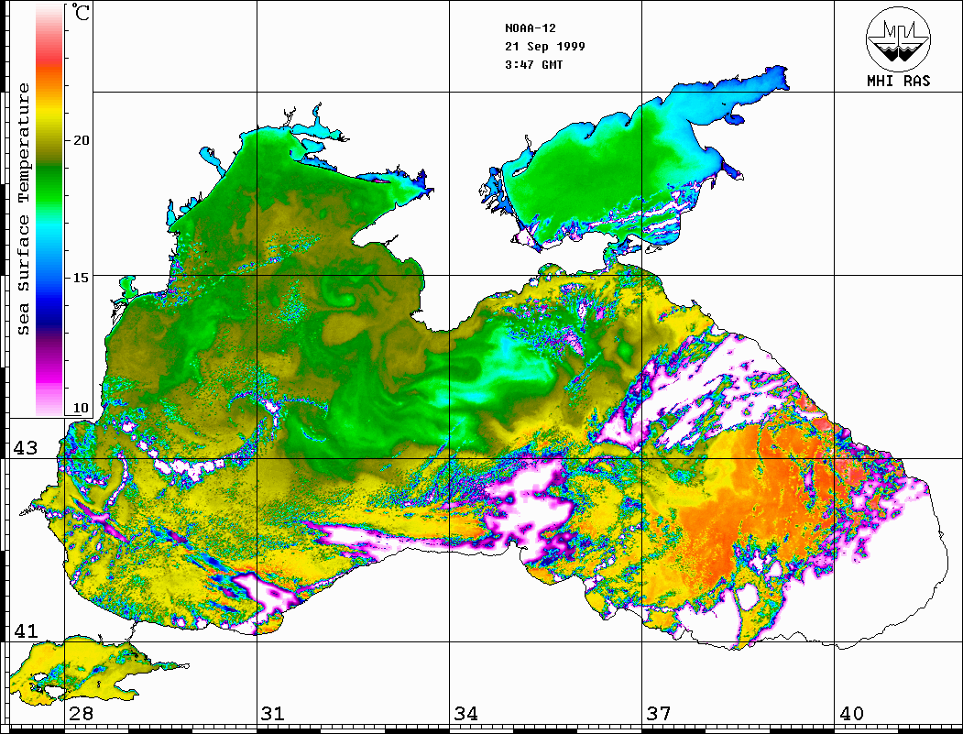Click longitude label '40'
Screen dimensions: 963x734
click(x=851, y=714)
